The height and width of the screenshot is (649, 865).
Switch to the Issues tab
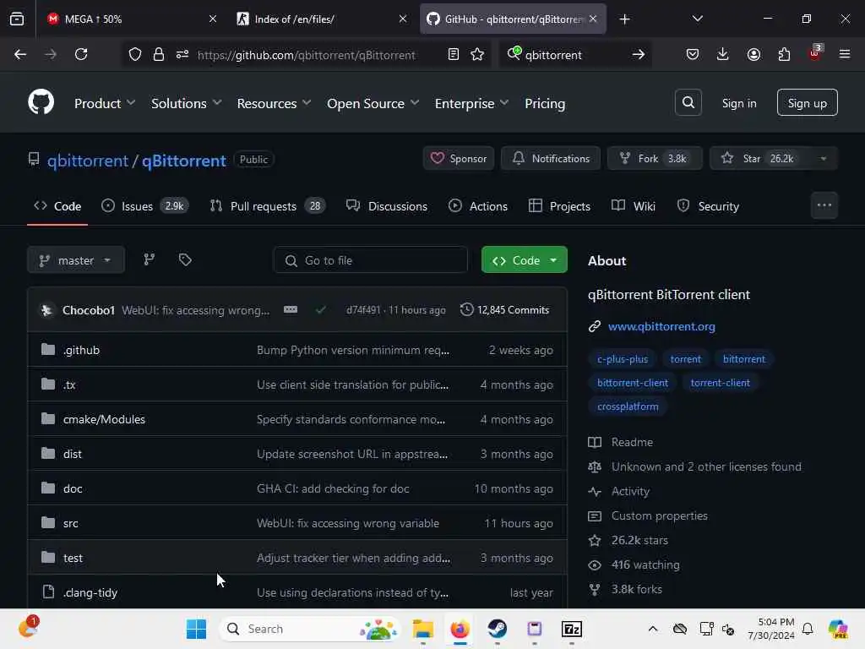145,206
